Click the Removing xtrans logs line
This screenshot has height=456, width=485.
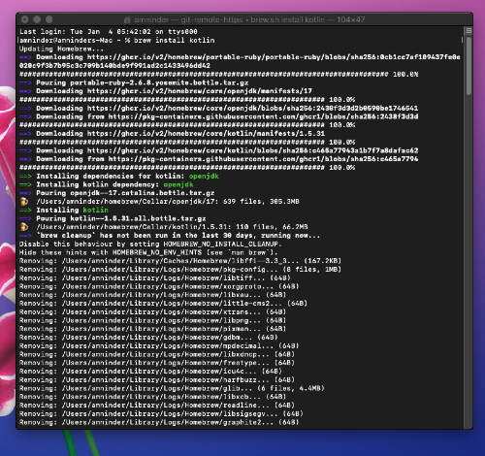[x=152, y=312]
